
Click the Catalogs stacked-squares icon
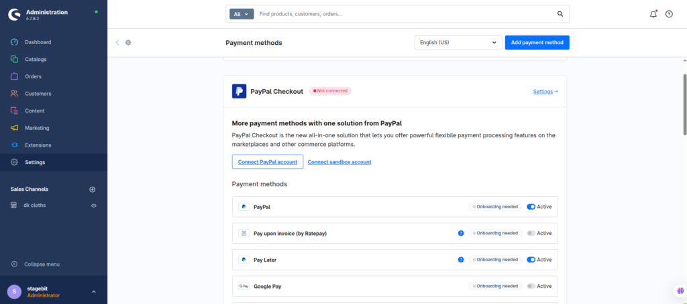click(15, 59)
